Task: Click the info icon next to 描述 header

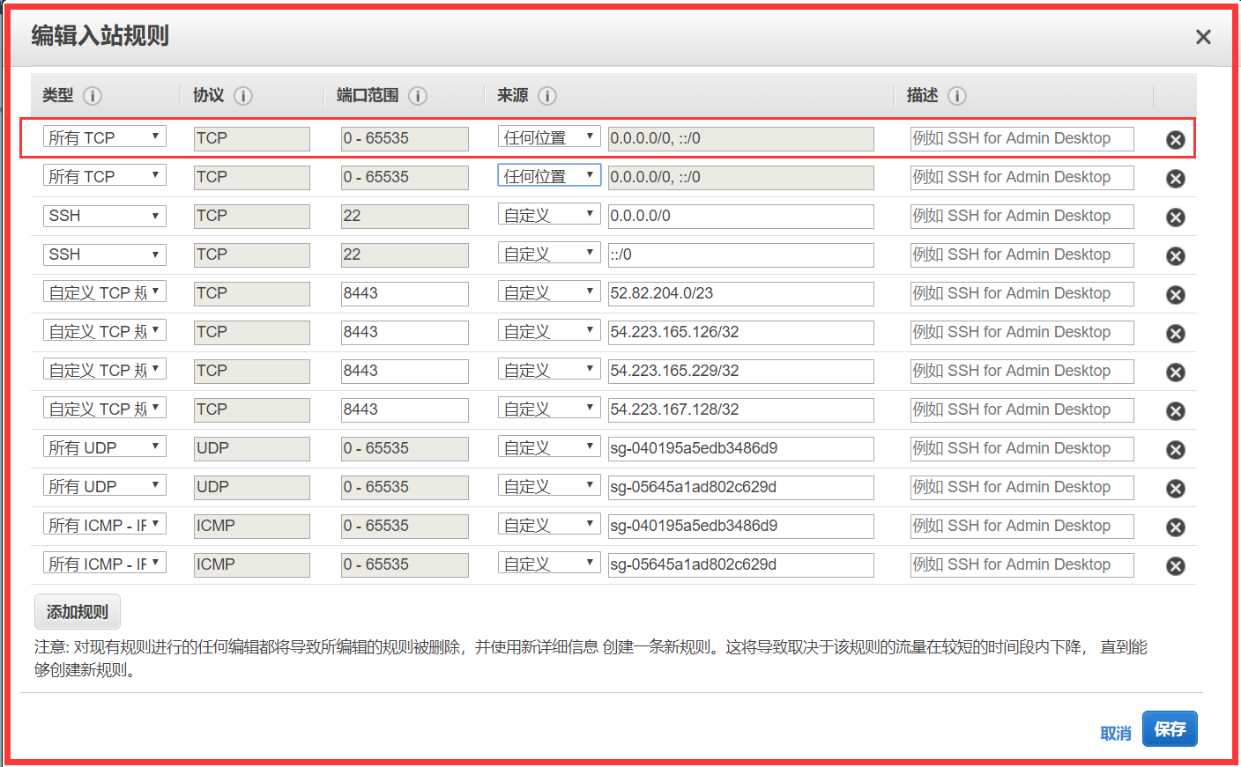Action: point(957,96)
